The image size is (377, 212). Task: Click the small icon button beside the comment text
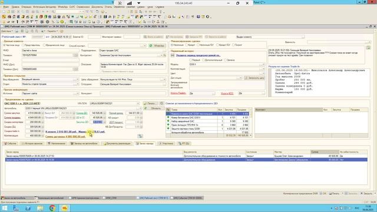368,48
